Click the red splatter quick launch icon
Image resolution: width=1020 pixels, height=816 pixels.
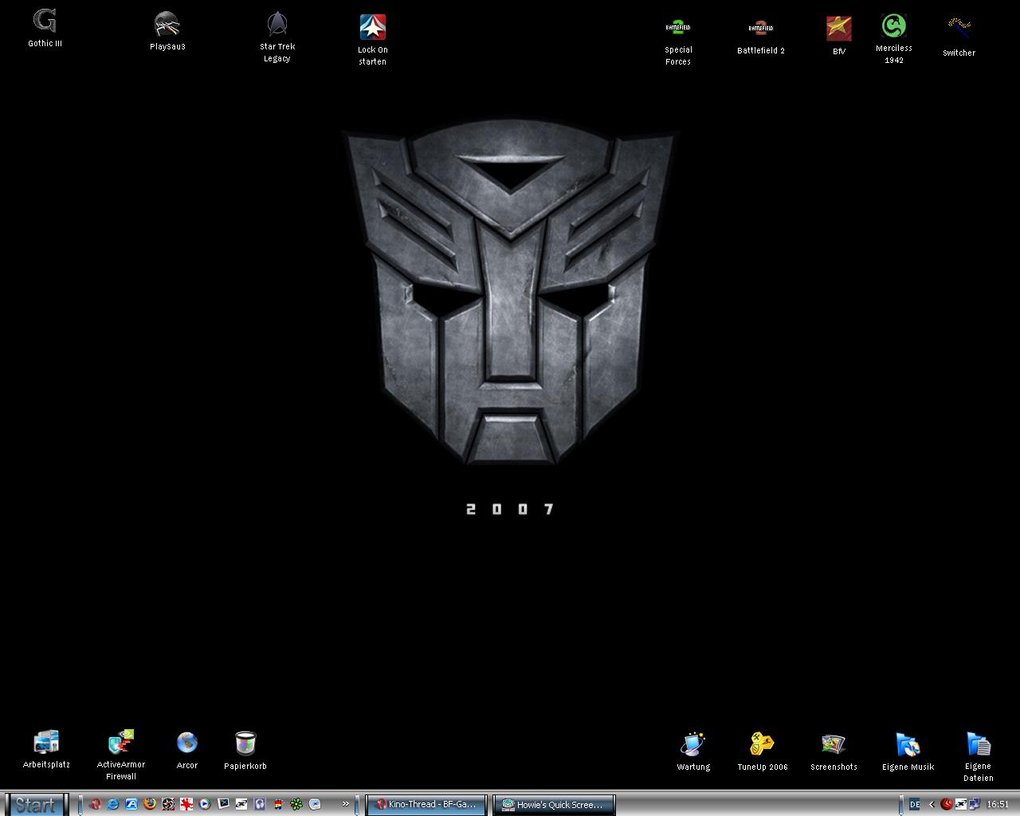(x=186, y=804)
